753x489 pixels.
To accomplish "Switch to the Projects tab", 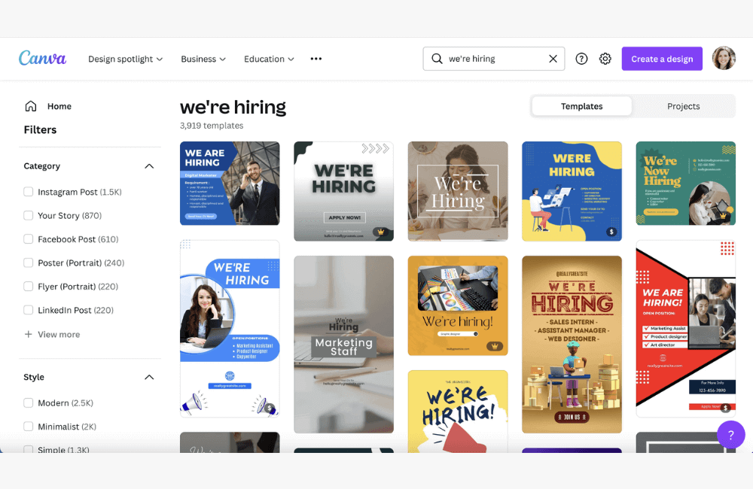I will pyautogui.click(x=683, y=106).
